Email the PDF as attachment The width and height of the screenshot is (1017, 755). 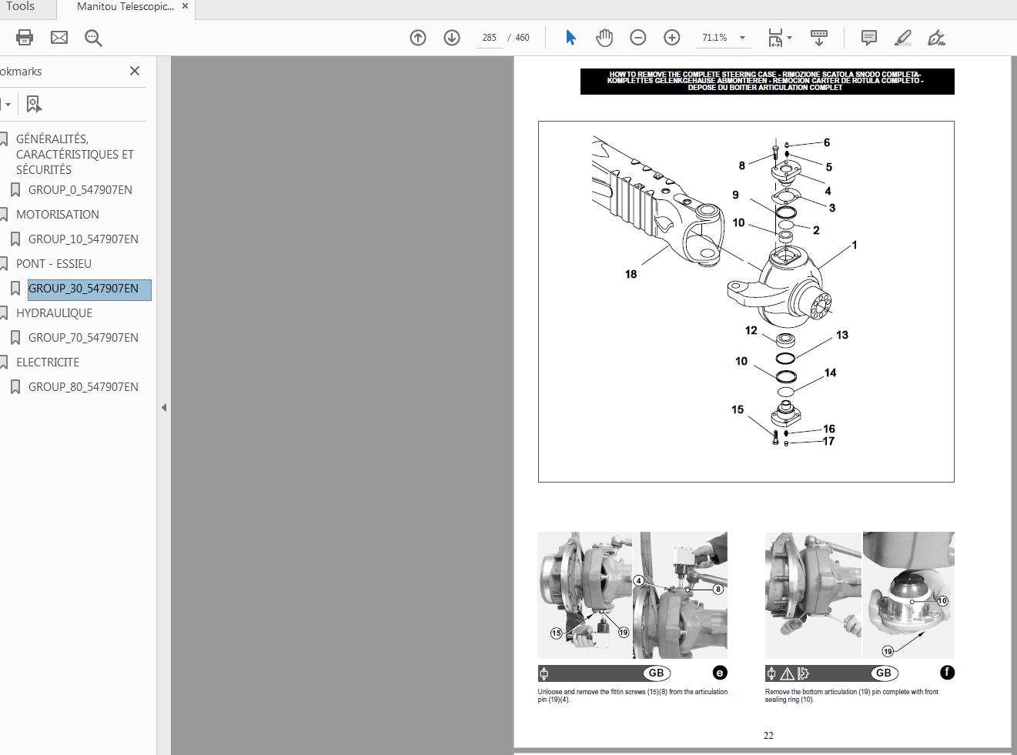tap(59, 37)
